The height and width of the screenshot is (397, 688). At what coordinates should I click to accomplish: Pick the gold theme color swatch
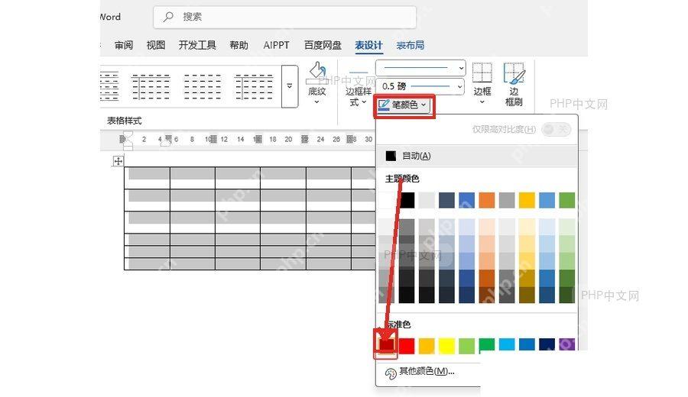(x=527, y=200)
